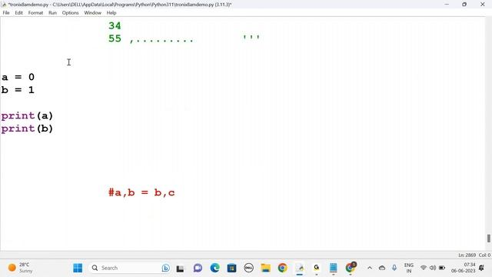
Task: Click the code line 'a = 0'
Action: pos(18,77)
